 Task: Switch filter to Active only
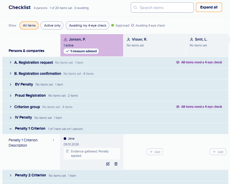tap(52, 25)
